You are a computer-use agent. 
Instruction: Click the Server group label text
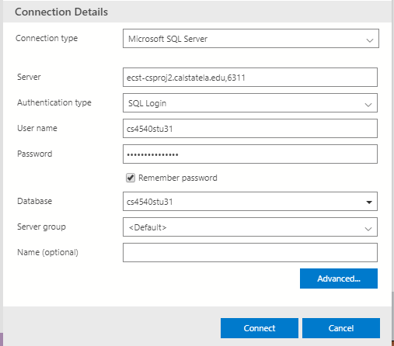[x=41, y=227]
